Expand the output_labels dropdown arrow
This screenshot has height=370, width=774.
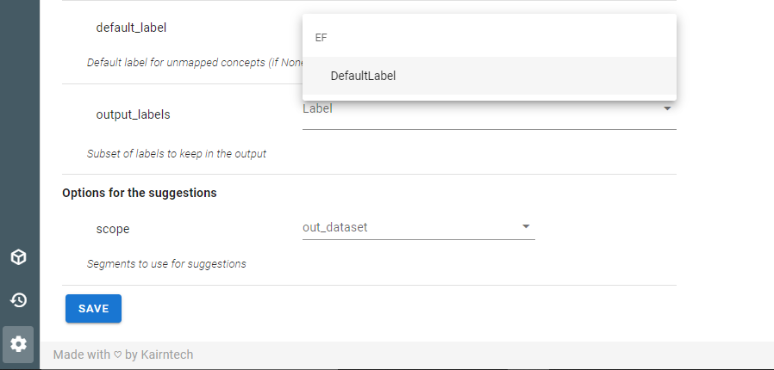tap(667, 108)
